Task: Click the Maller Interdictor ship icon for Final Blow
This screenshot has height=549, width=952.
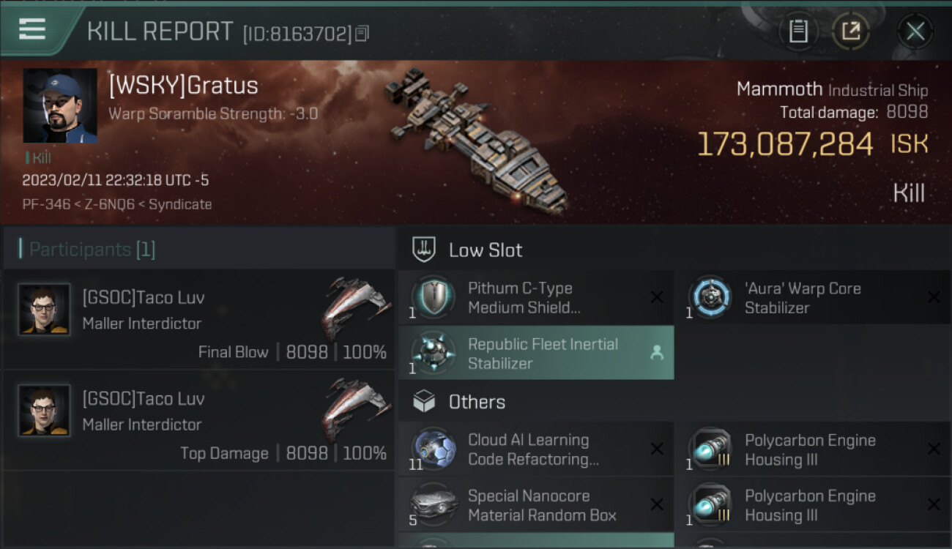Action: tap(355, 307)
